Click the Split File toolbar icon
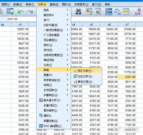The height and width of the screenshot is (135, 143). point(109,12)
